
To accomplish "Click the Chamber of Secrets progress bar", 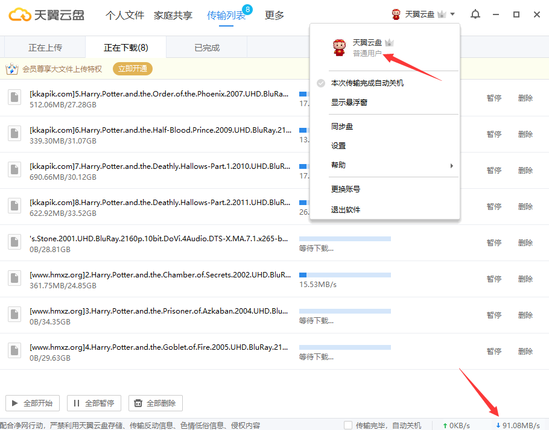I will point(345,275).
